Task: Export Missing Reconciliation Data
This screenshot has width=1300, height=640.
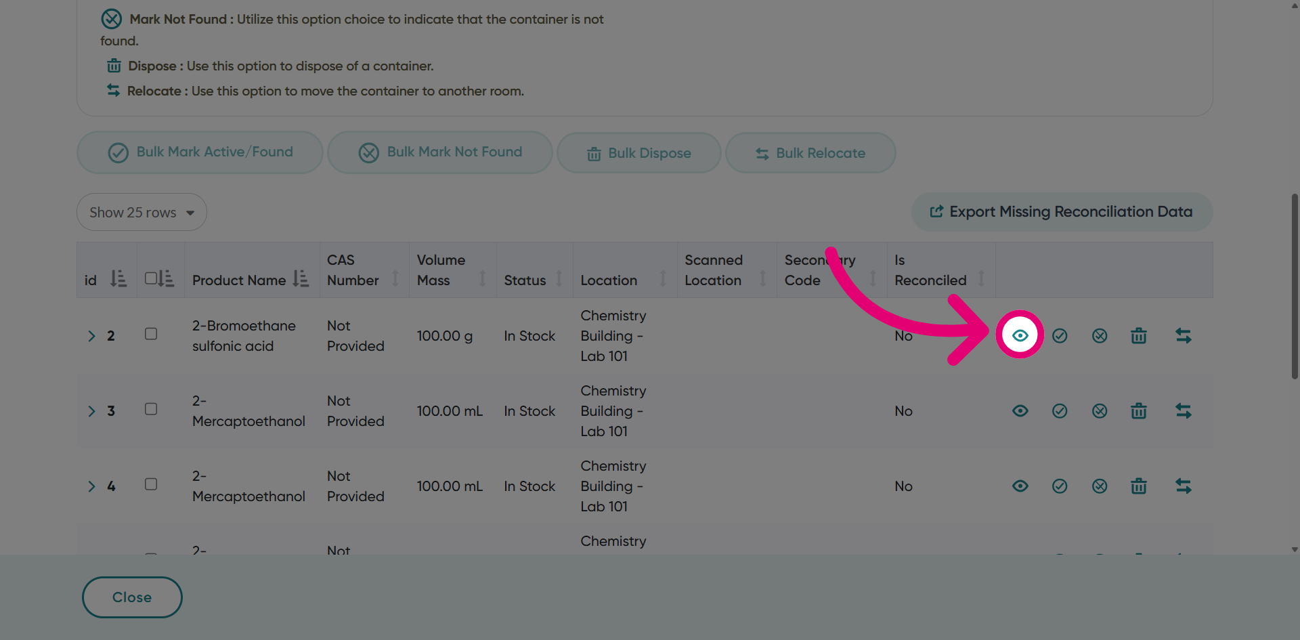Action: (x=1062, y=212)
